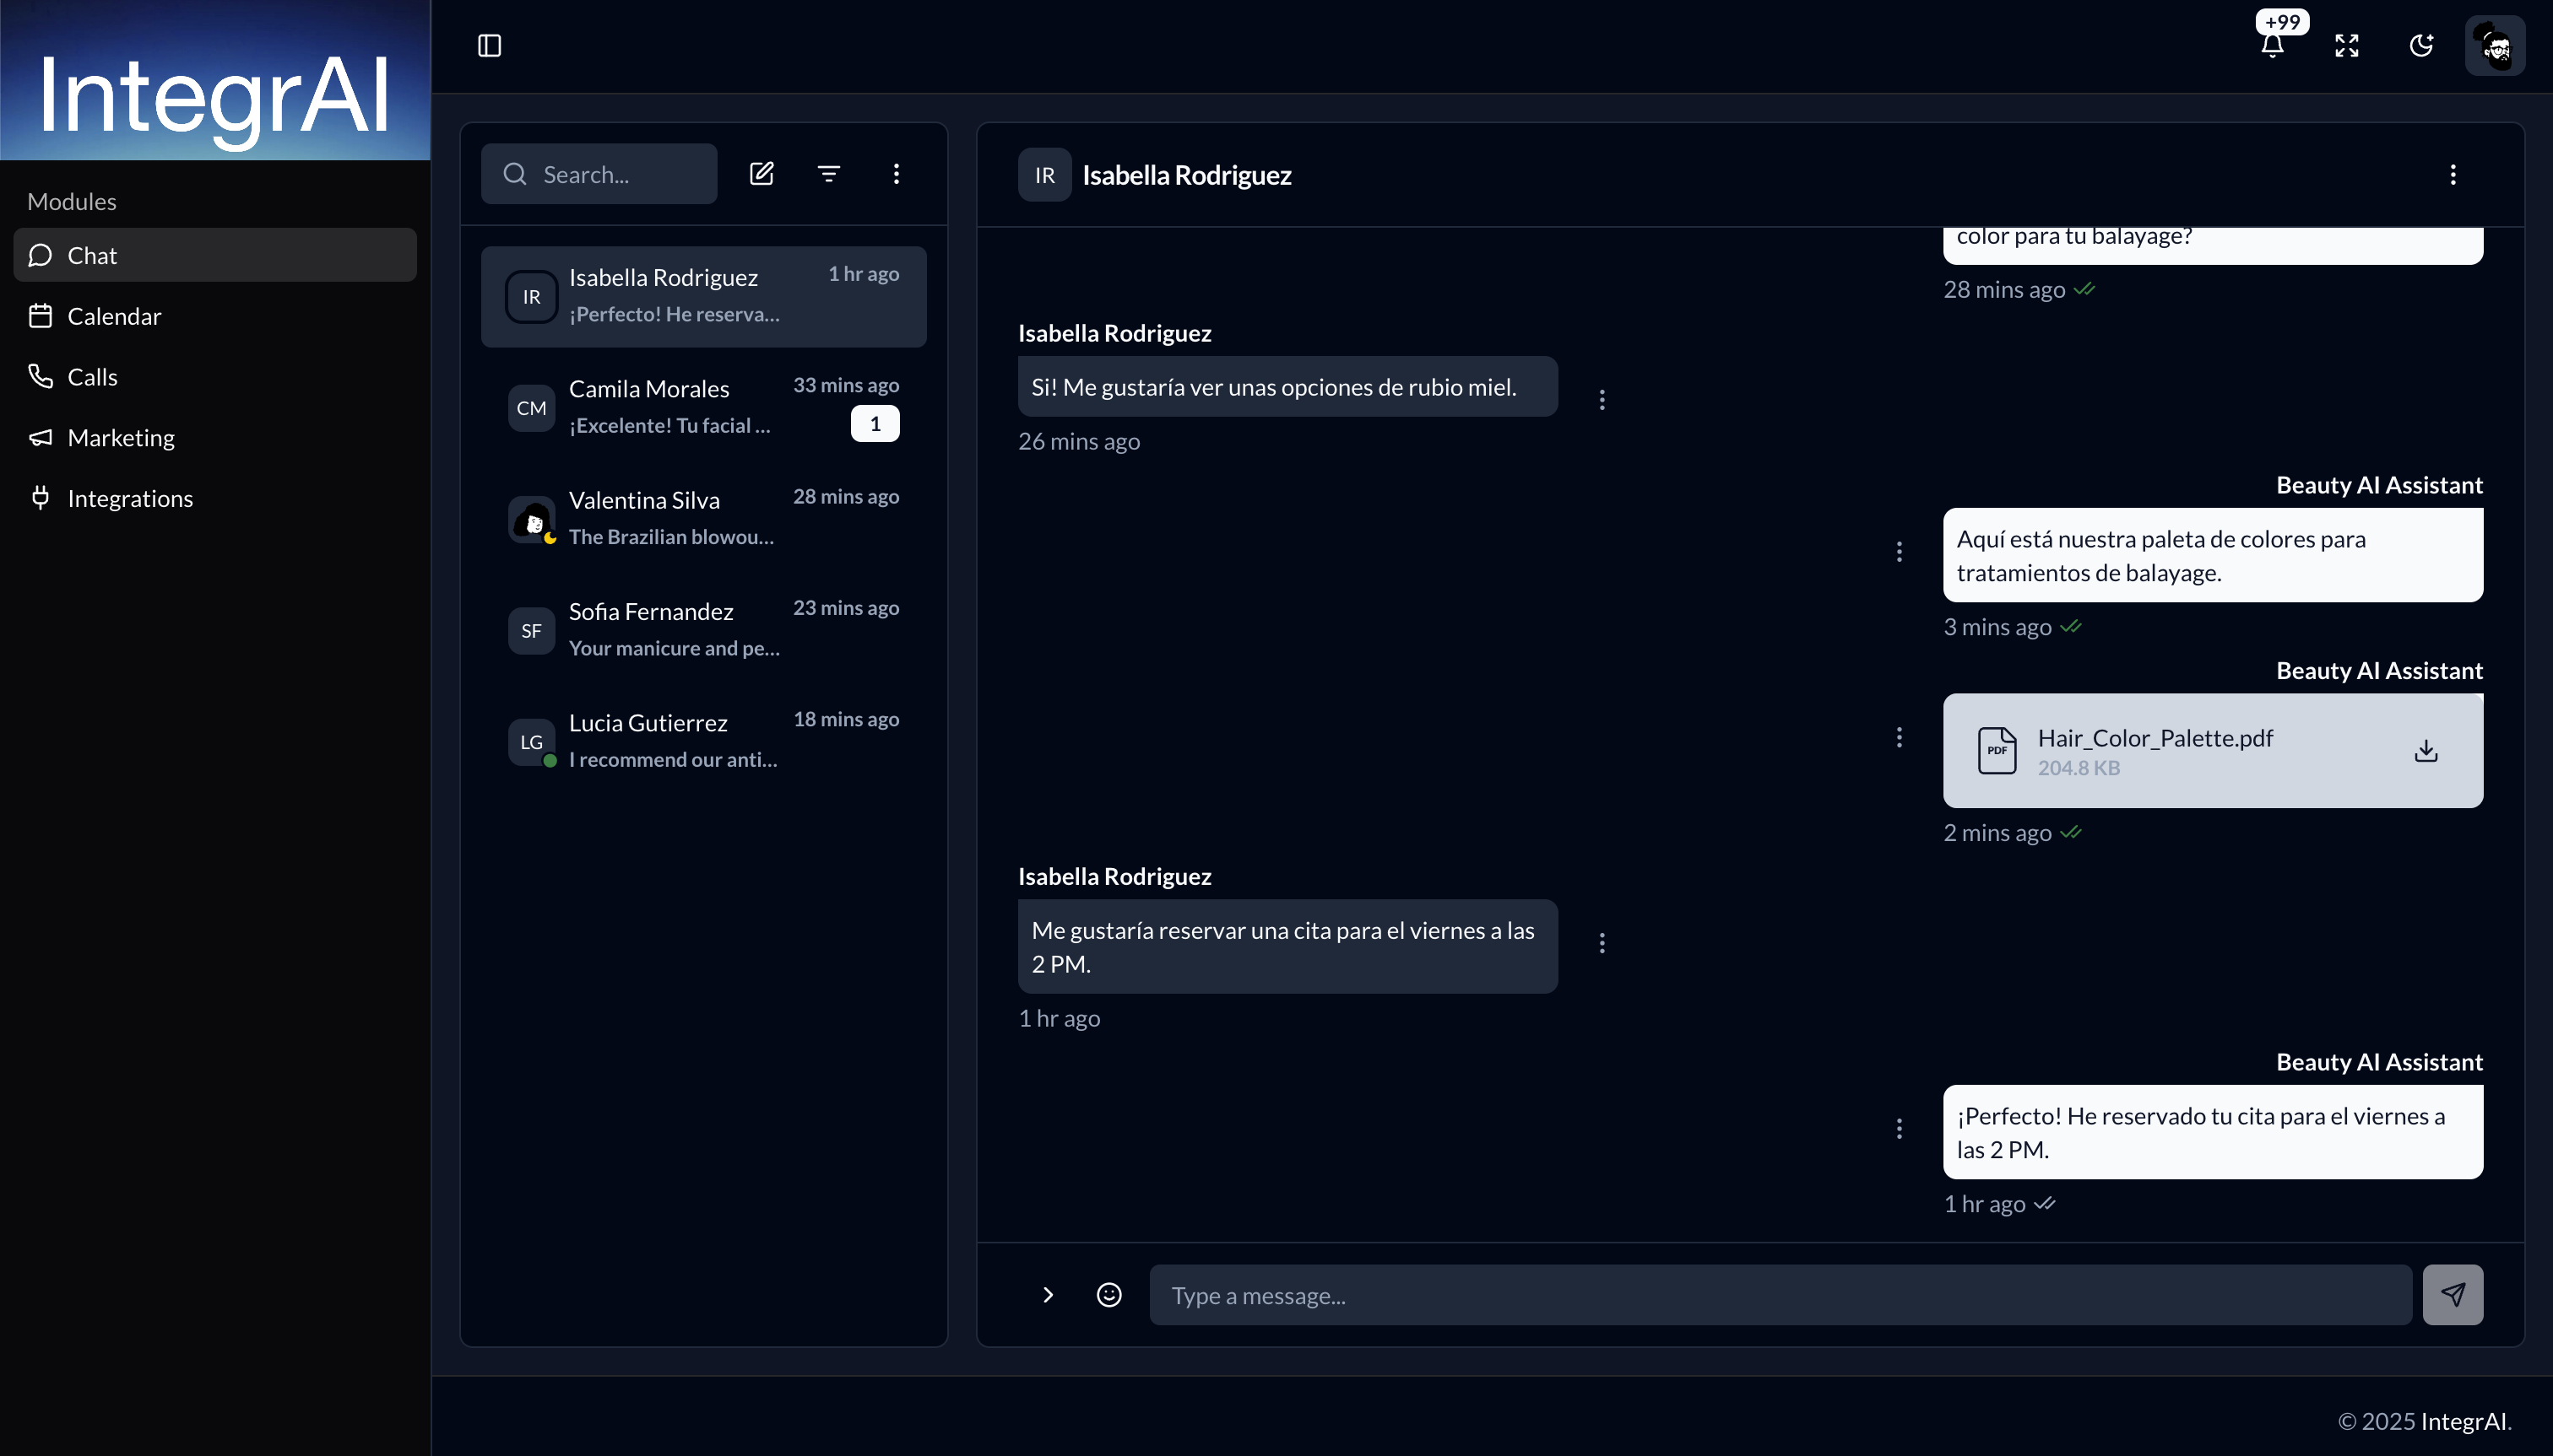The image size is (2553, 1456).
Task: Open options for Hair_Color_Palette.pdf message
Action: tap(1900, 738)
